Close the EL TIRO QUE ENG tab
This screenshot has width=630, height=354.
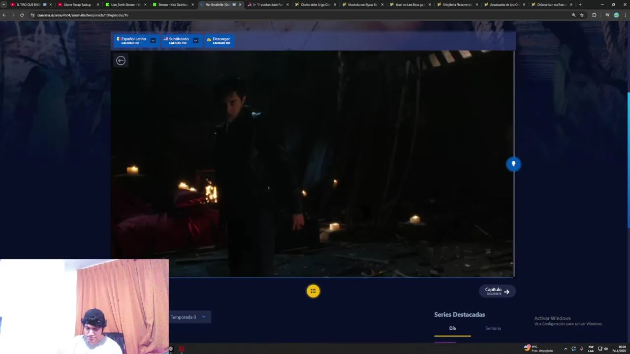point(50,4)
